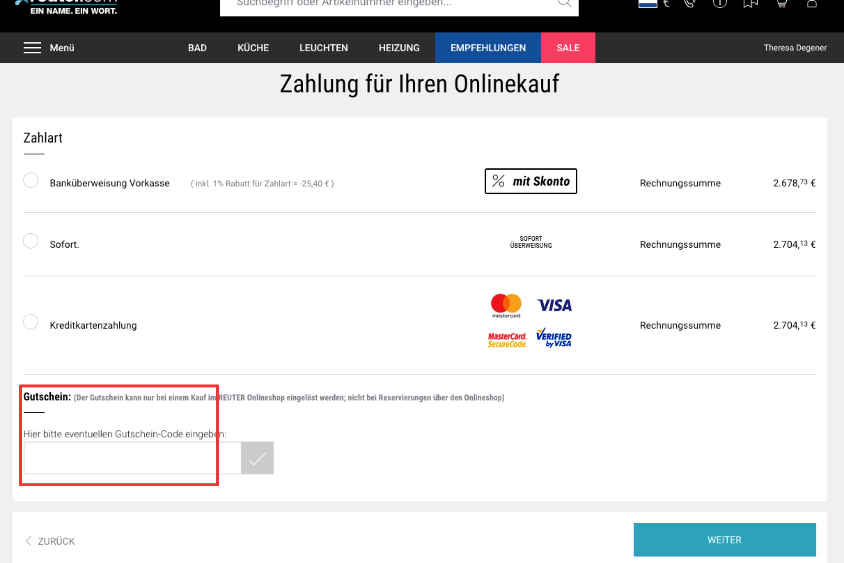This screenshot has width=844, height=563.
Task: Click Rechnungssumme label in Banküberweisung row
Action: click(680, 183)
